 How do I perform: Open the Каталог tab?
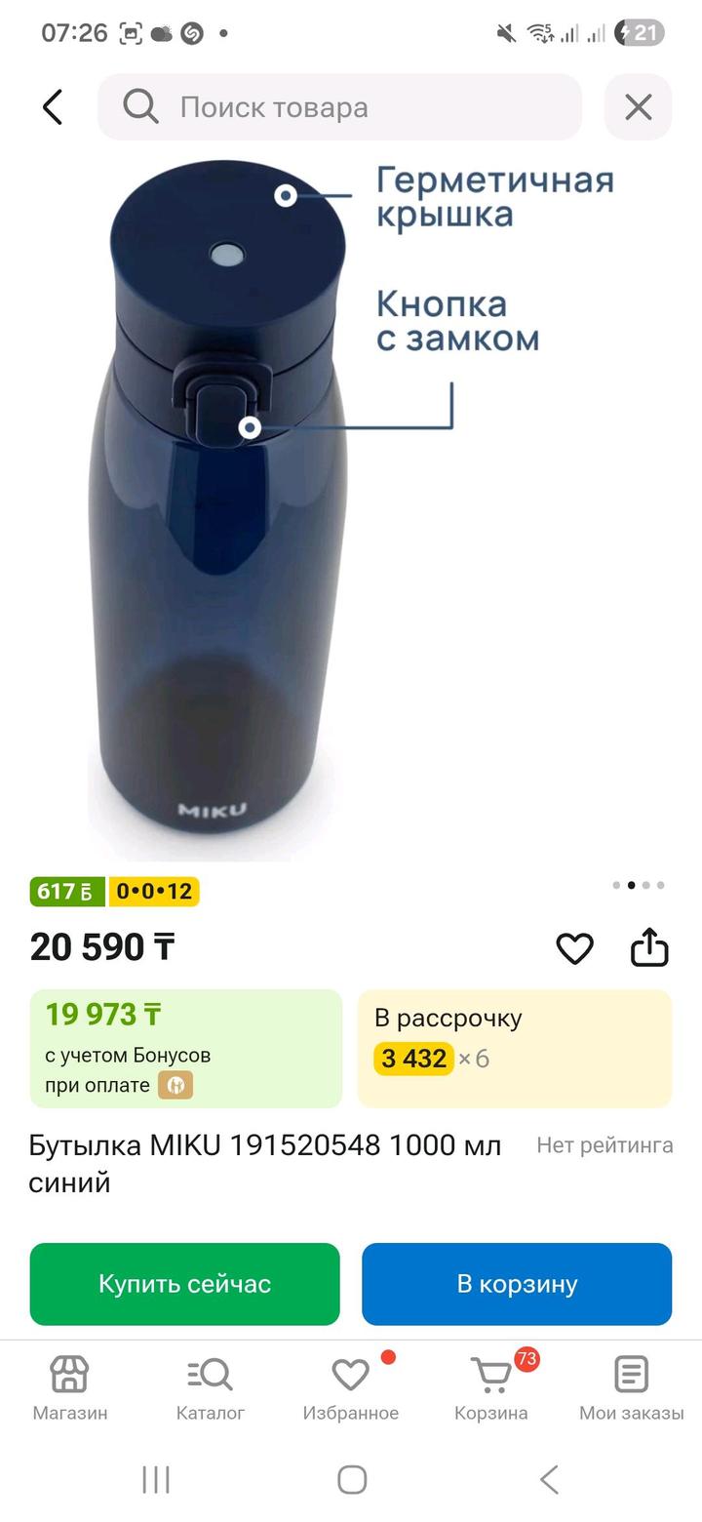210,1386
